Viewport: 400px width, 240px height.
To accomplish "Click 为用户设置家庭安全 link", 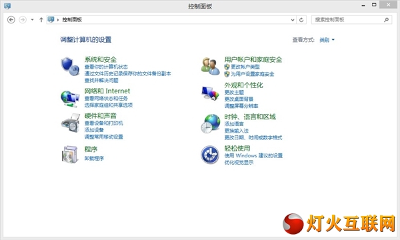I will point(253,74).
